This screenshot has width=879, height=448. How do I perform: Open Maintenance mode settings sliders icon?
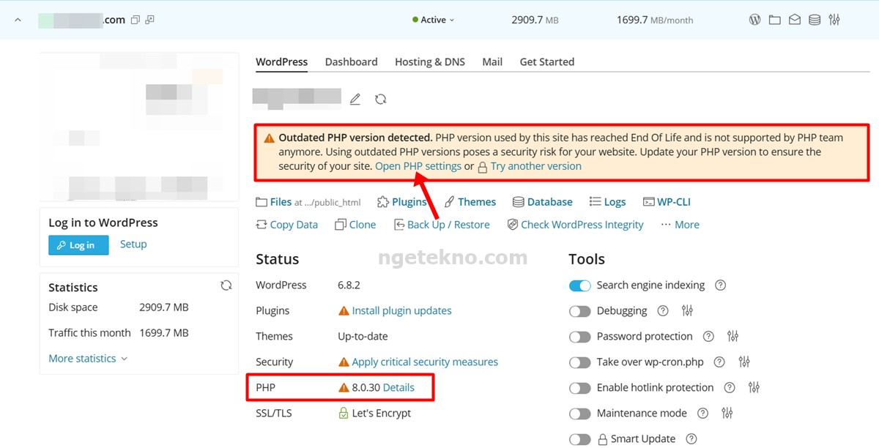(x=727, y=414)
